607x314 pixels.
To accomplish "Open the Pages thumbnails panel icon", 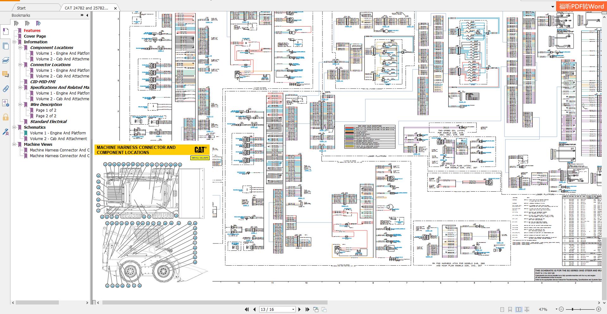I will click(x=5, y=46).
